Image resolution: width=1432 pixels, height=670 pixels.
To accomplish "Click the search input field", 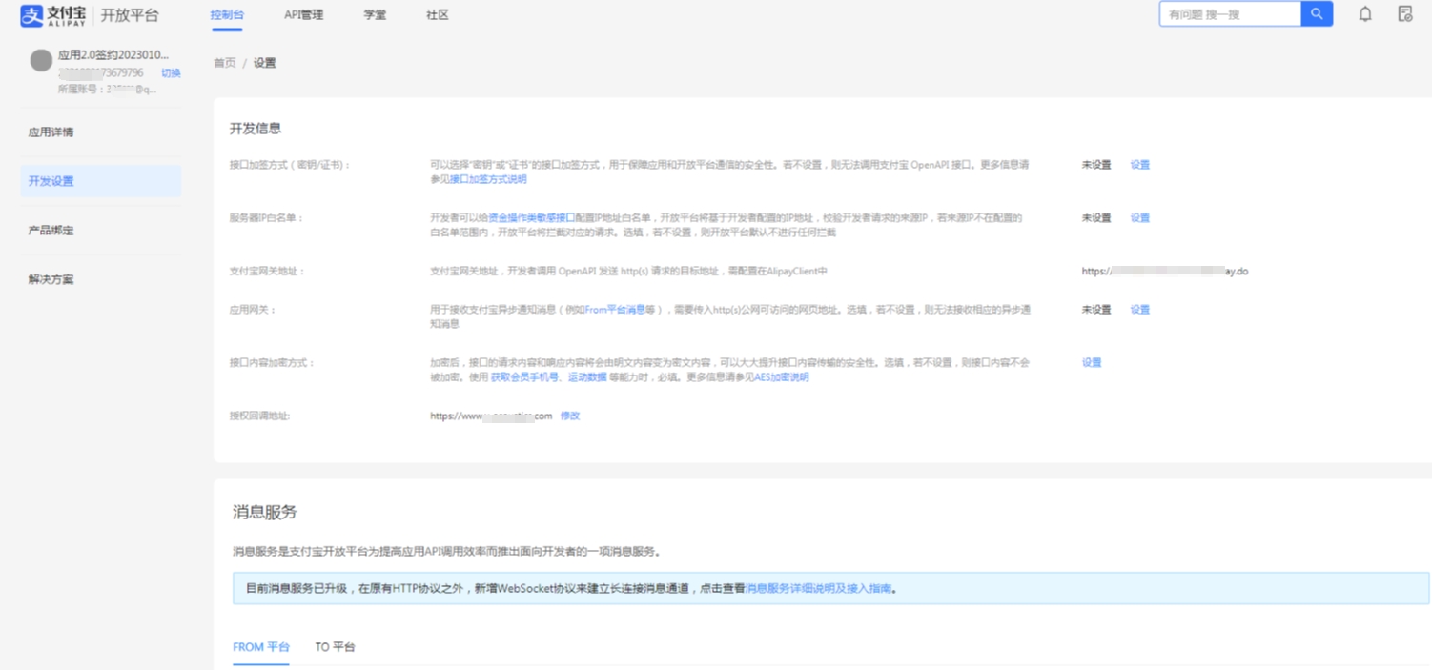I will pos(1230,14).
